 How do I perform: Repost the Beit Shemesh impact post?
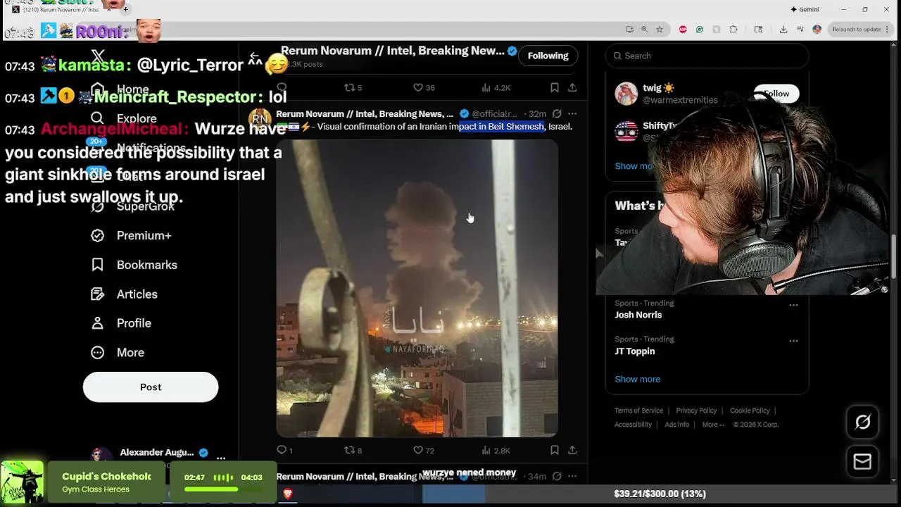(353, 450)
